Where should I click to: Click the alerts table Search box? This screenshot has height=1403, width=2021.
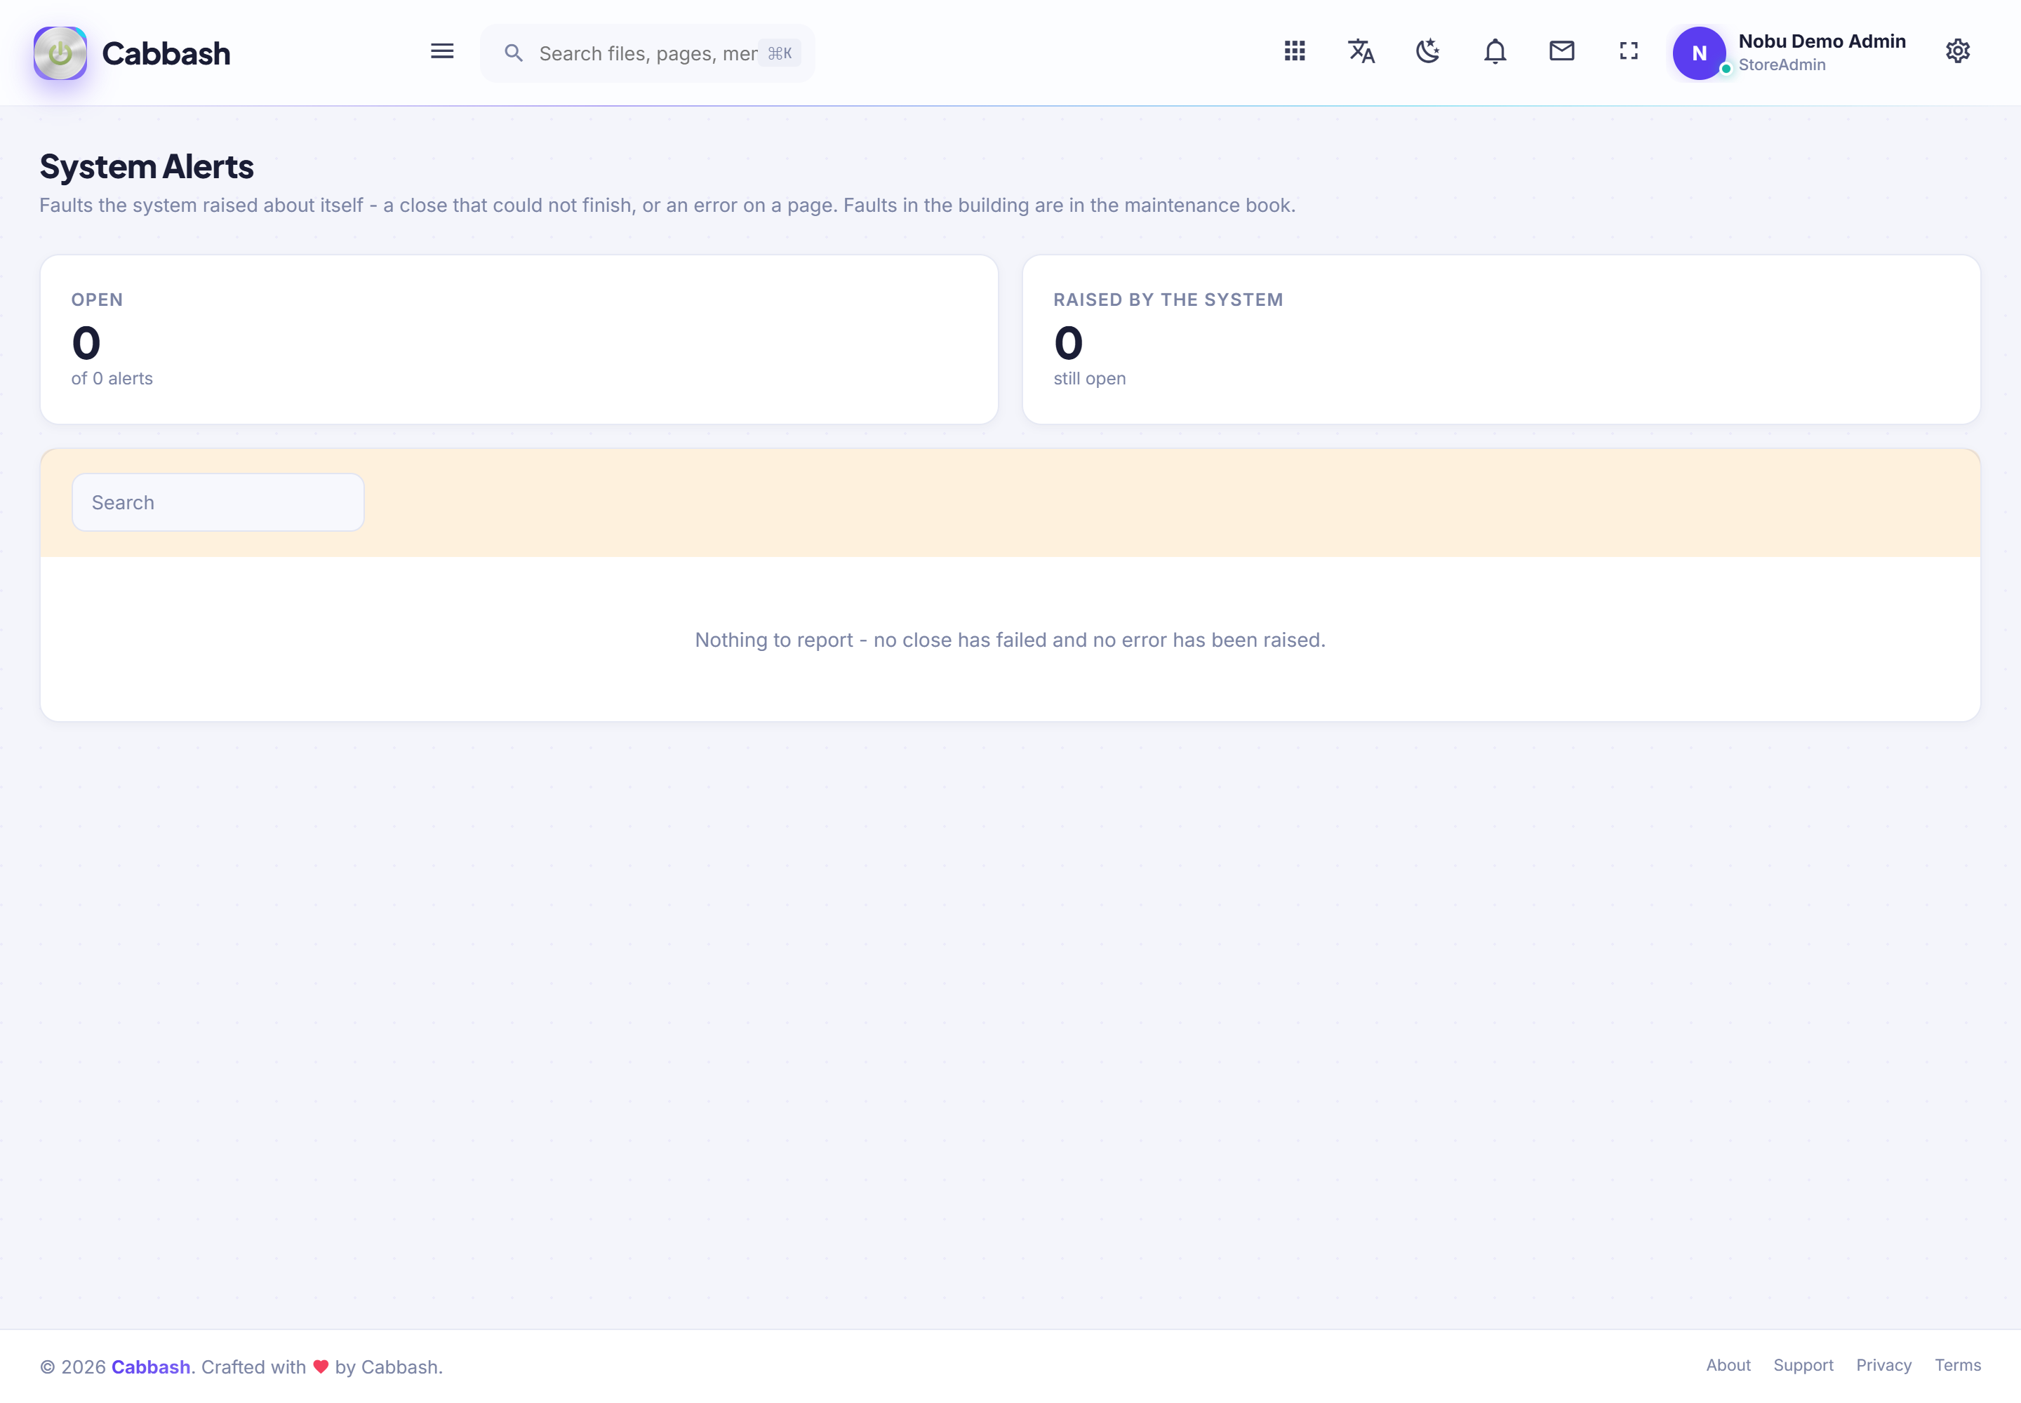(x=218, y=502)
